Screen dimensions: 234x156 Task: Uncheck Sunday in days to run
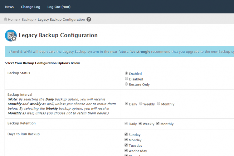click(126, 134)
